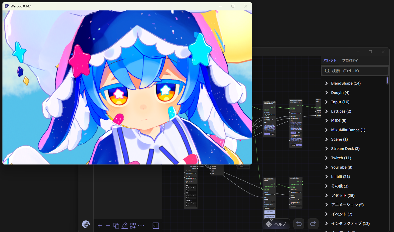Toggle いいえ on the bone rotation override node

coord(267,134)
